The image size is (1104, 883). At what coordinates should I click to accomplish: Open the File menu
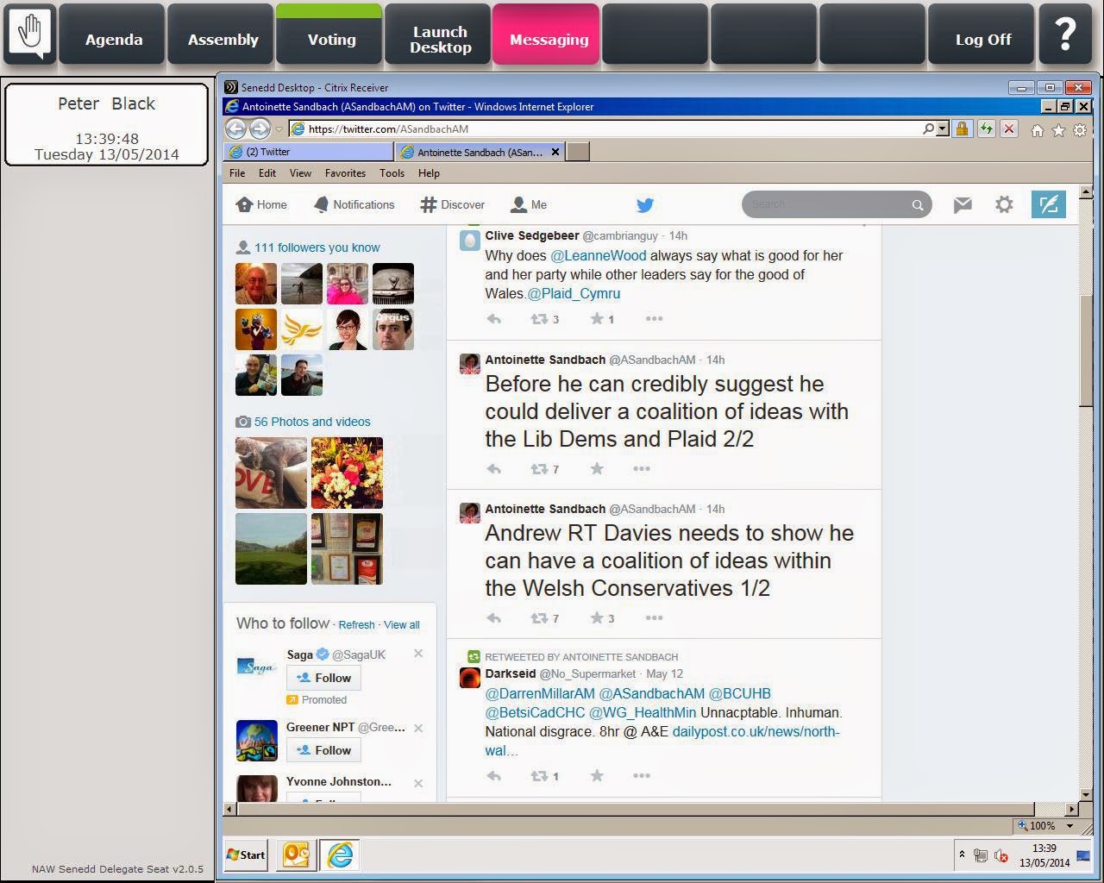[237, 173]
